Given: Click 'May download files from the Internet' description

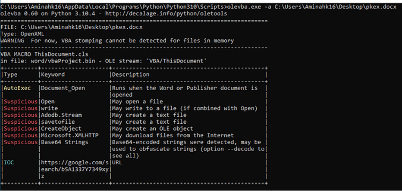Looking at the screenshot, I should point(173,135).
